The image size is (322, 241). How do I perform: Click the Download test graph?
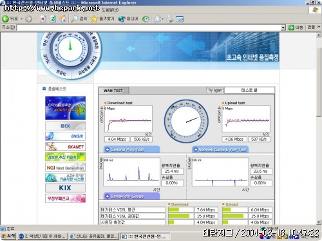pos(128,119)
